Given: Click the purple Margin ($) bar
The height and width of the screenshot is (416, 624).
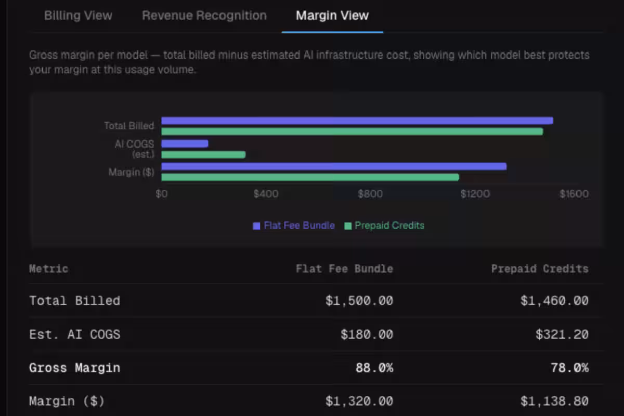Looking at the screenshot, I should point(334,166).
